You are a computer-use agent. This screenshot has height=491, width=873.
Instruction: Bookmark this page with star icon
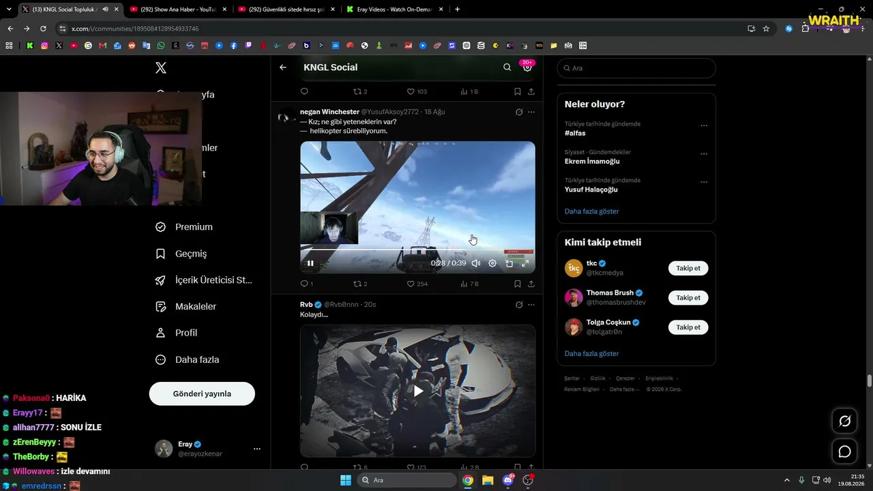pyautogui.click(x=766, y=29)
